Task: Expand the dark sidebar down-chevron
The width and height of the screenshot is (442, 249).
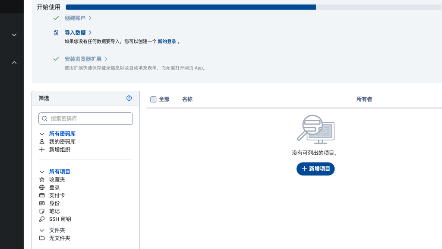Action: 14,35
